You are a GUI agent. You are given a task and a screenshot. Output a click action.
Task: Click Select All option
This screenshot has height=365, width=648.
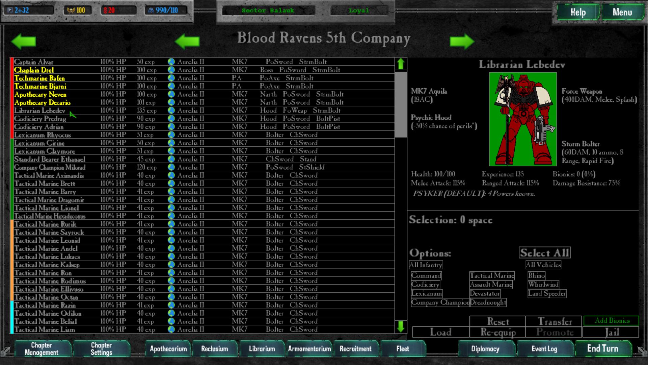point(544,253)
